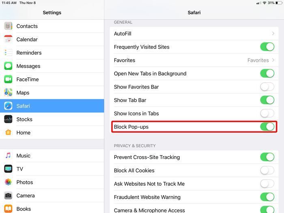Viewport: 284px width, 213px height.
Task: Enable Show Icons in Tabs switch
Action: [x=267, y=113]
